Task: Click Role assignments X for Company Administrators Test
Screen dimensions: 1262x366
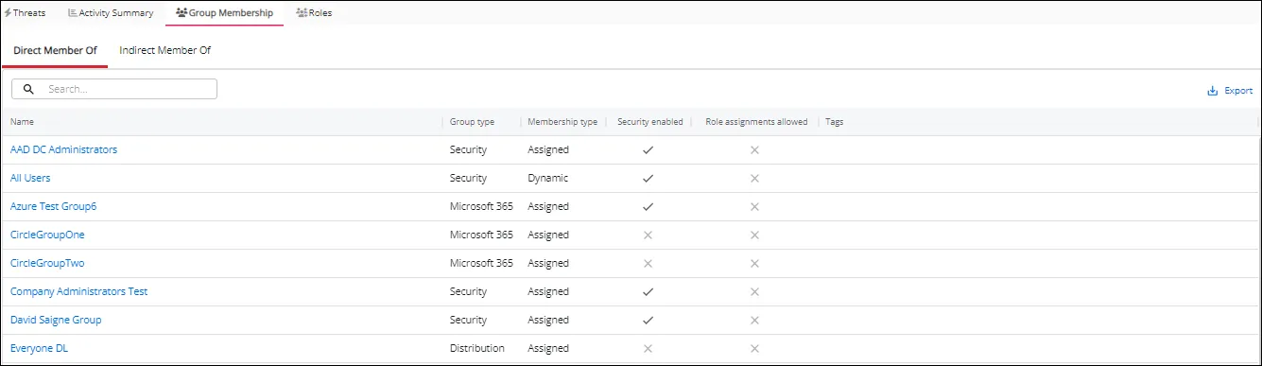Action: pyautogui.click(x=754, y=291)
